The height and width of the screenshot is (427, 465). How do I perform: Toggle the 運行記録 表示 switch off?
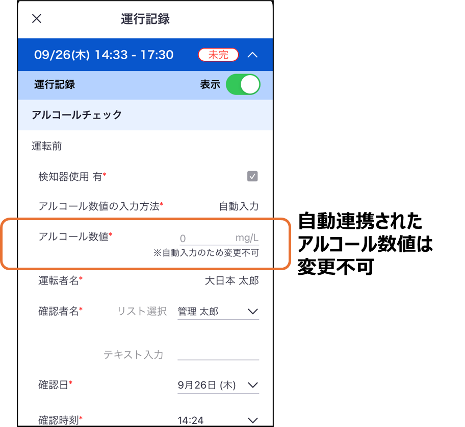243,84
